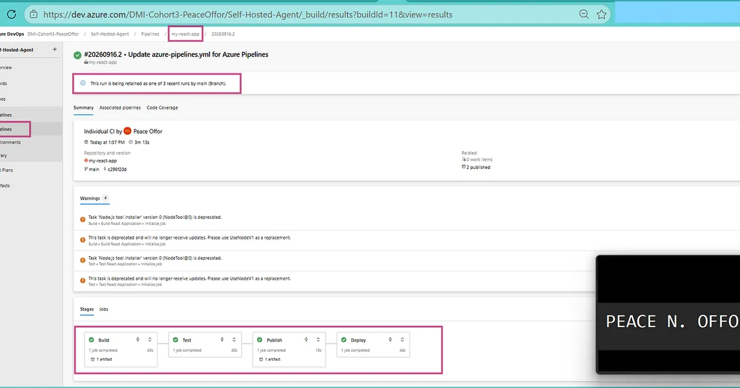Click the repository icon beside my-react-app in the Repository and version section
Image resolution: width=740 pixels, height=388 pixels.
[x=86, y=161]
